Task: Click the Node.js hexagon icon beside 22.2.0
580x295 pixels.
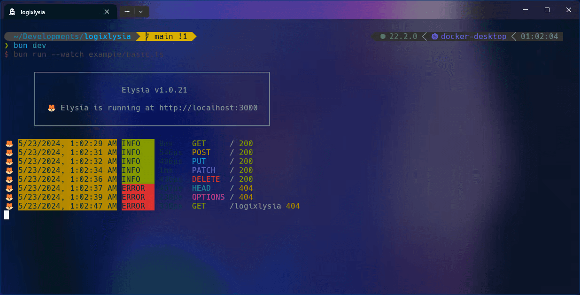Action: tap(383, 36)
